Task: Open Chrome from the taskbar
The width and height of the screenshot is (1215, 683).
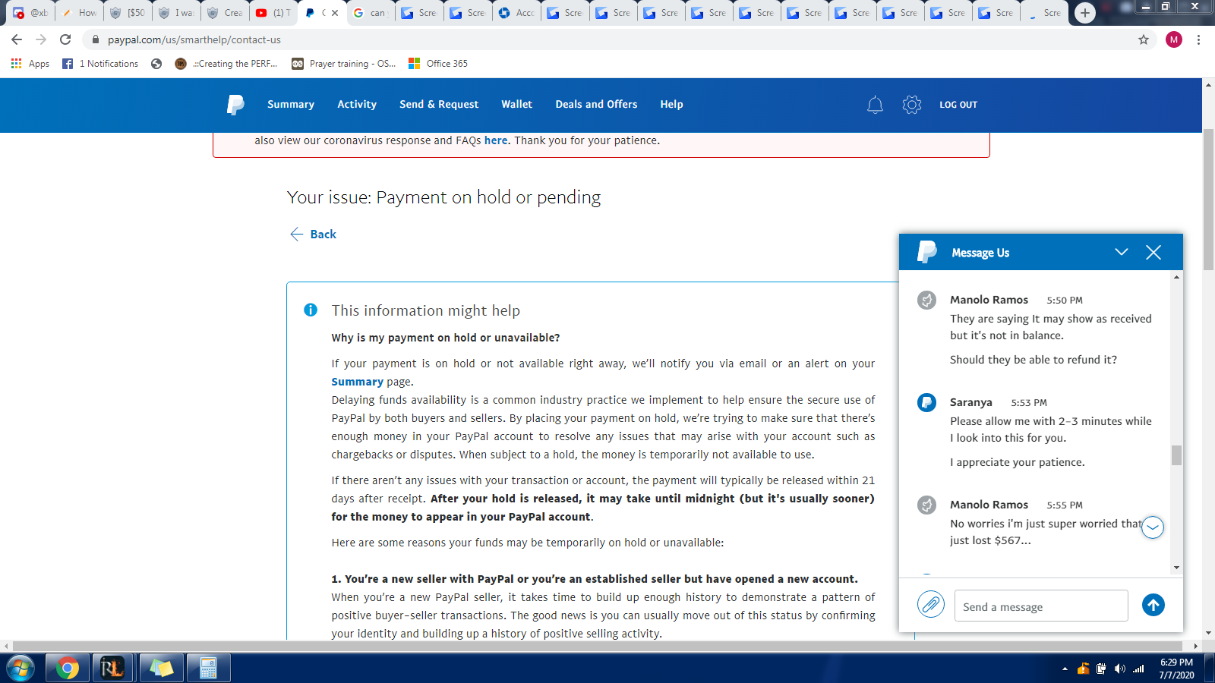Action: [68, 668]
